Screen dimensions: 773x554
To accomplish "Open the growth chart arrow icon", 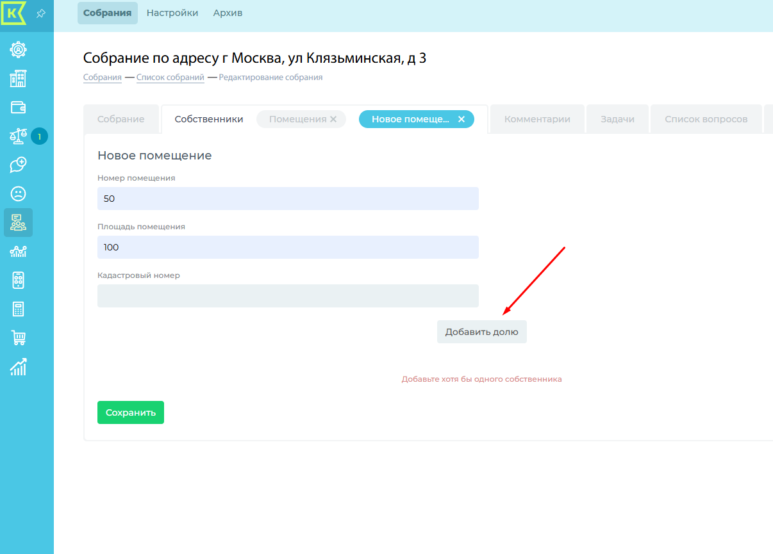I will pyautogui.click(x=19, y=366).
